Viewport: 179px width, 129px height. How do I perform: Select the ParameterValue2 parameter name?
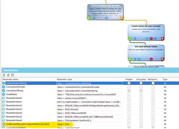coord(14,105)
